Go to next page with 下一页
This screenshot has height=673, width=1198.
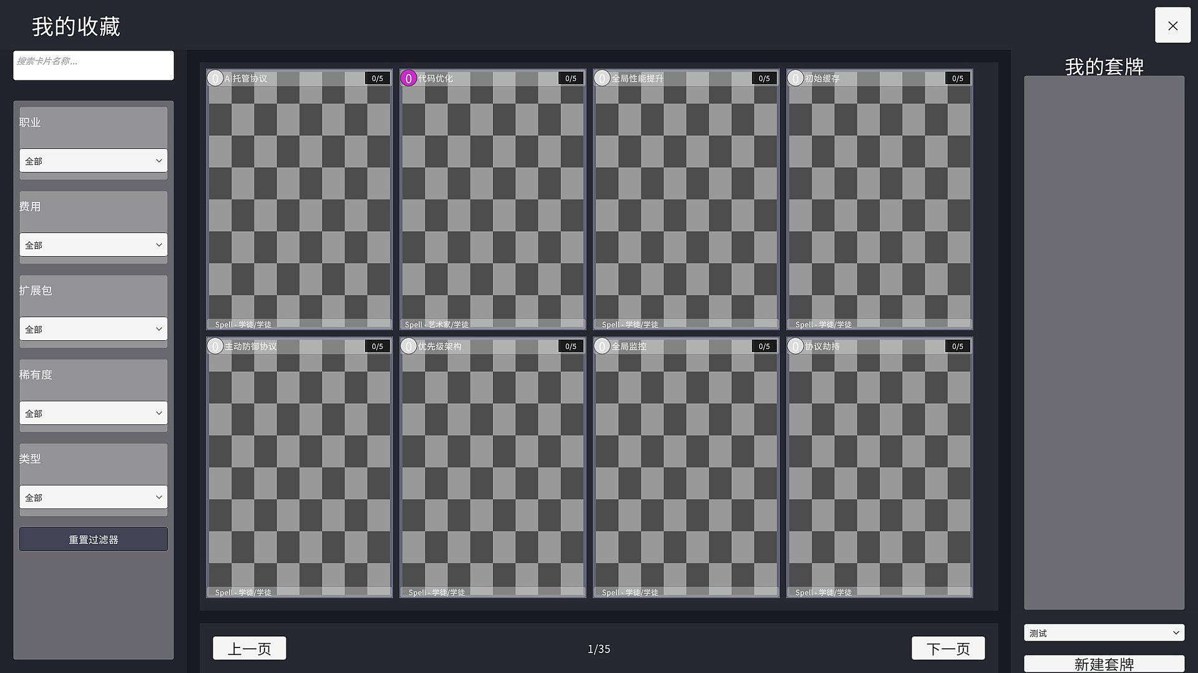[x=948, y=648]
